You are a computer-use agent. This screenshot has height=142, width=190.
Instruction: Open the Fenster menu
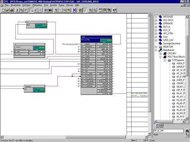tap(70, 5)
